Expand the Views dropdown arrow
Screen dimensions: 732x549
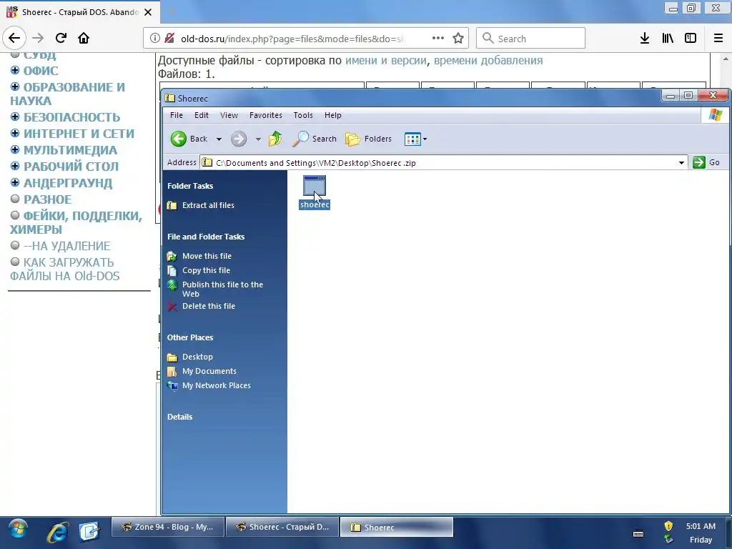(425, 139)
